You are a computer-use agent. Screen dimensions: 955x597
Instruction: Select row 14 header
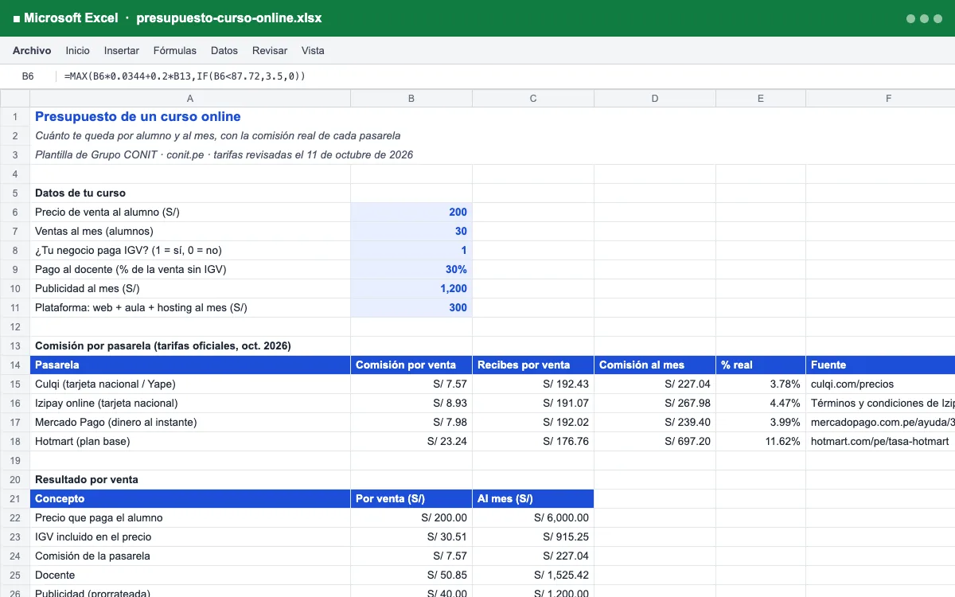click(15, 365)
